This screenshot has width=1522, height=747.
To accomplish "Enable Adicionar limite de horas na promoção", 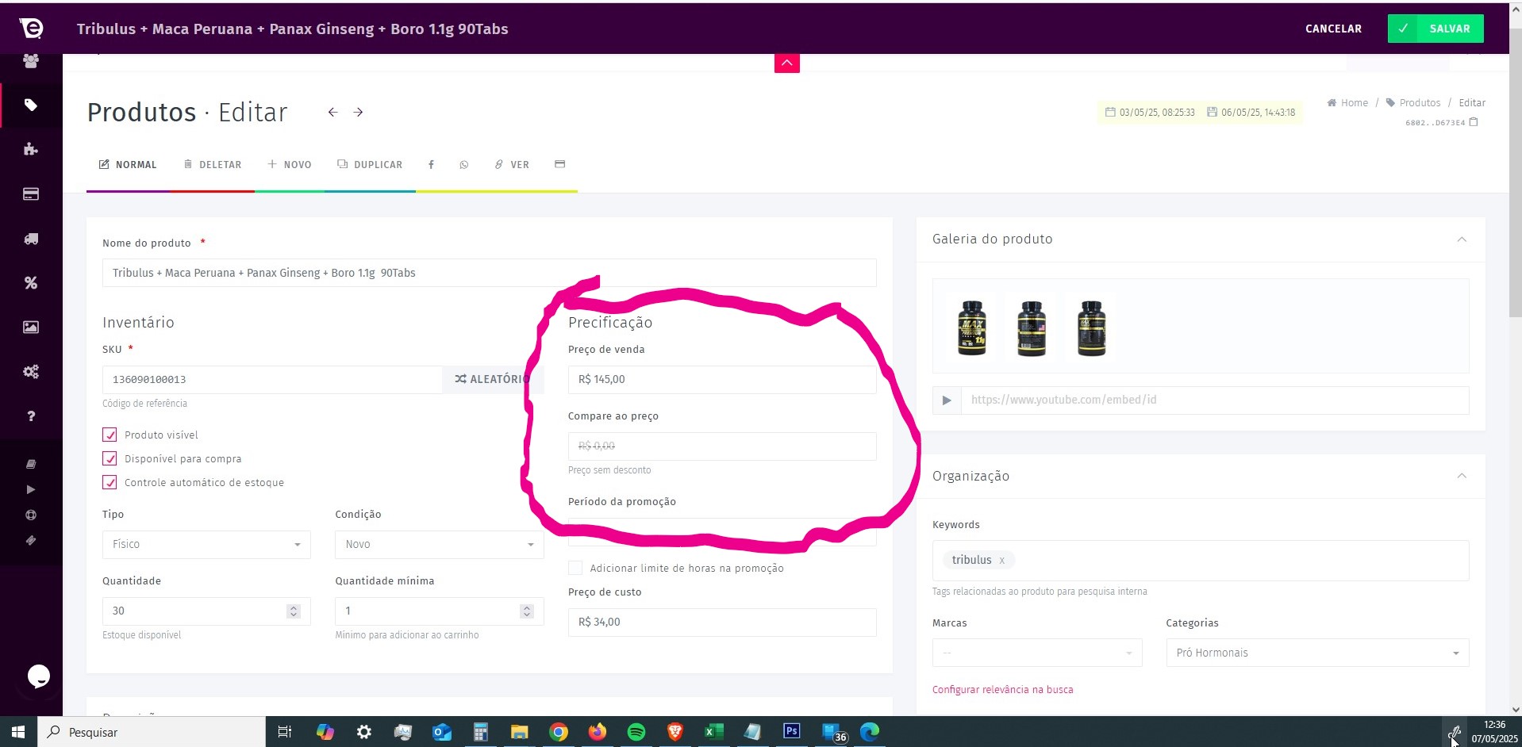I will click(575, 568).
